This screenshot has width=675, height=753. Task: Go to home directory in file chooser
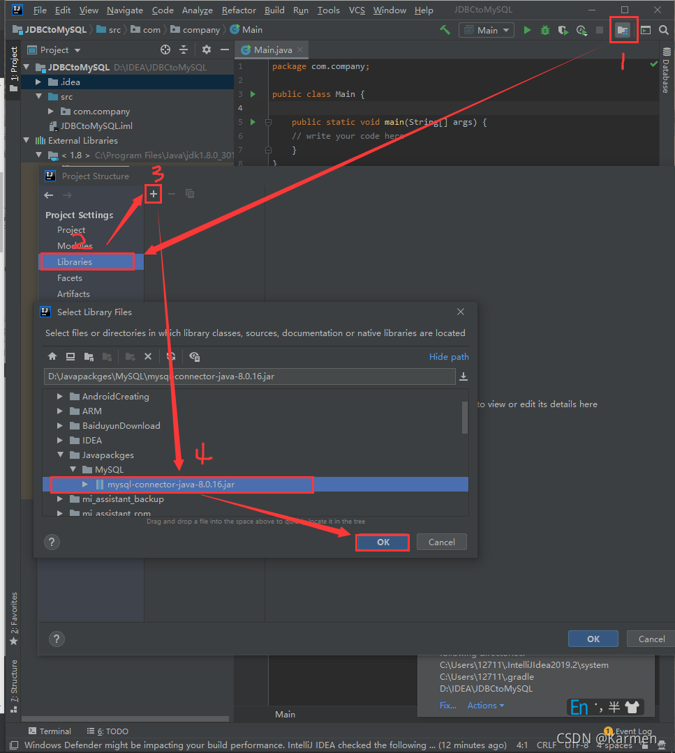tap(52, 356)
